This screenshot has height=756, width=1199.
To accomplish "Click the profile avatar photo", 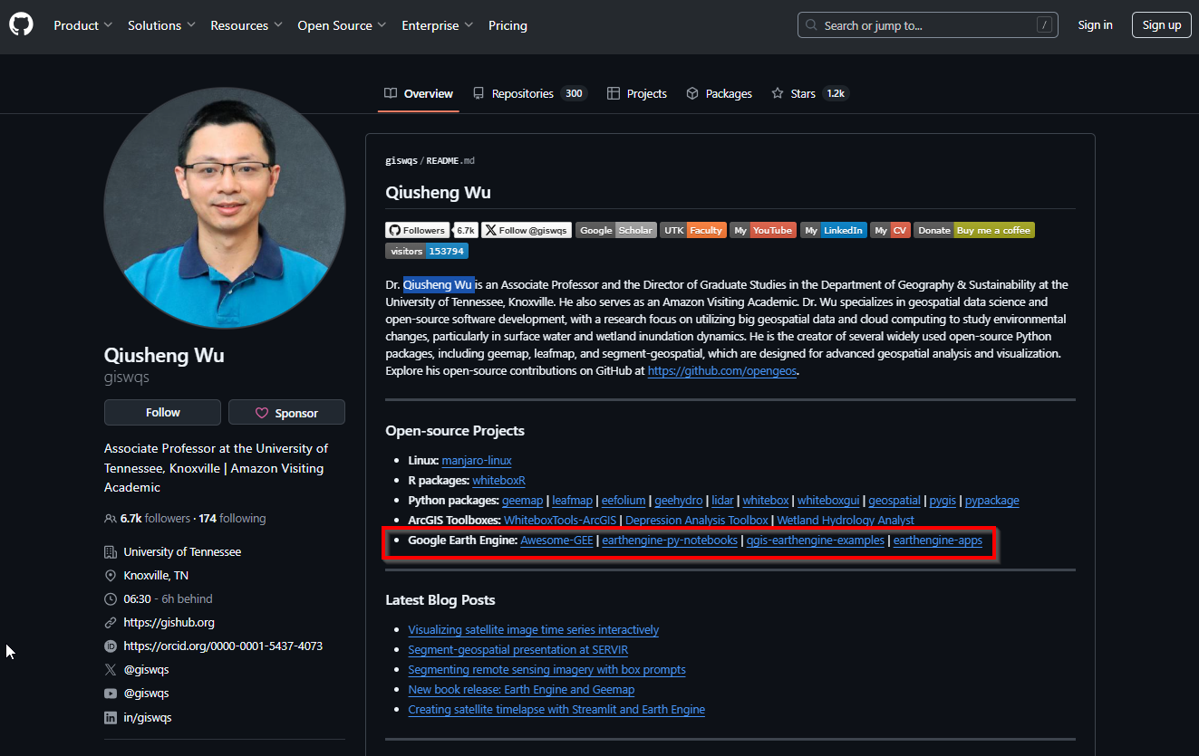I will click(x=225, y=208).
